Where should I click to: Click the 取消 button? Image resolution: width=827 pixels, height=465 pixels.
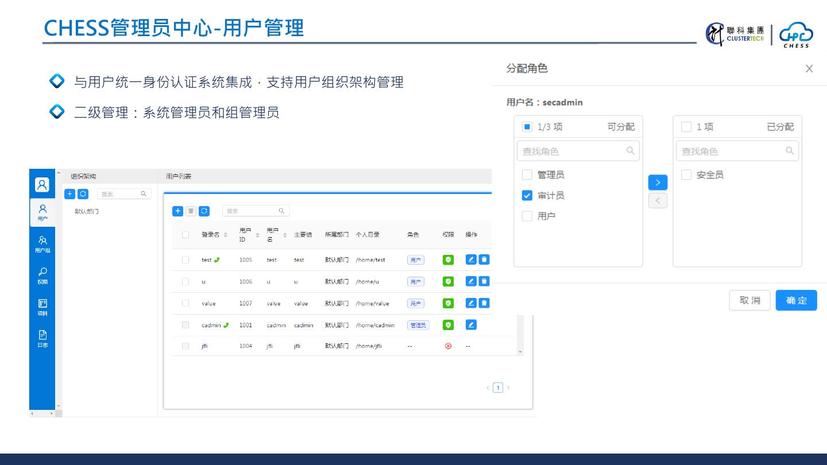coord(749,300)
